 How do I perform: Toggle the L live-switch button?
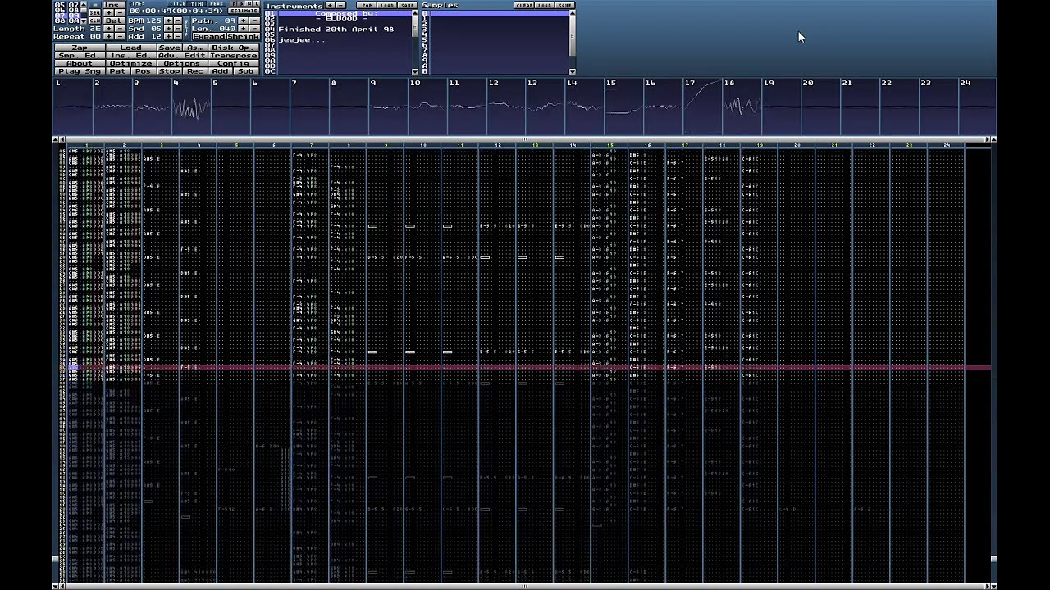coord(256,3)
